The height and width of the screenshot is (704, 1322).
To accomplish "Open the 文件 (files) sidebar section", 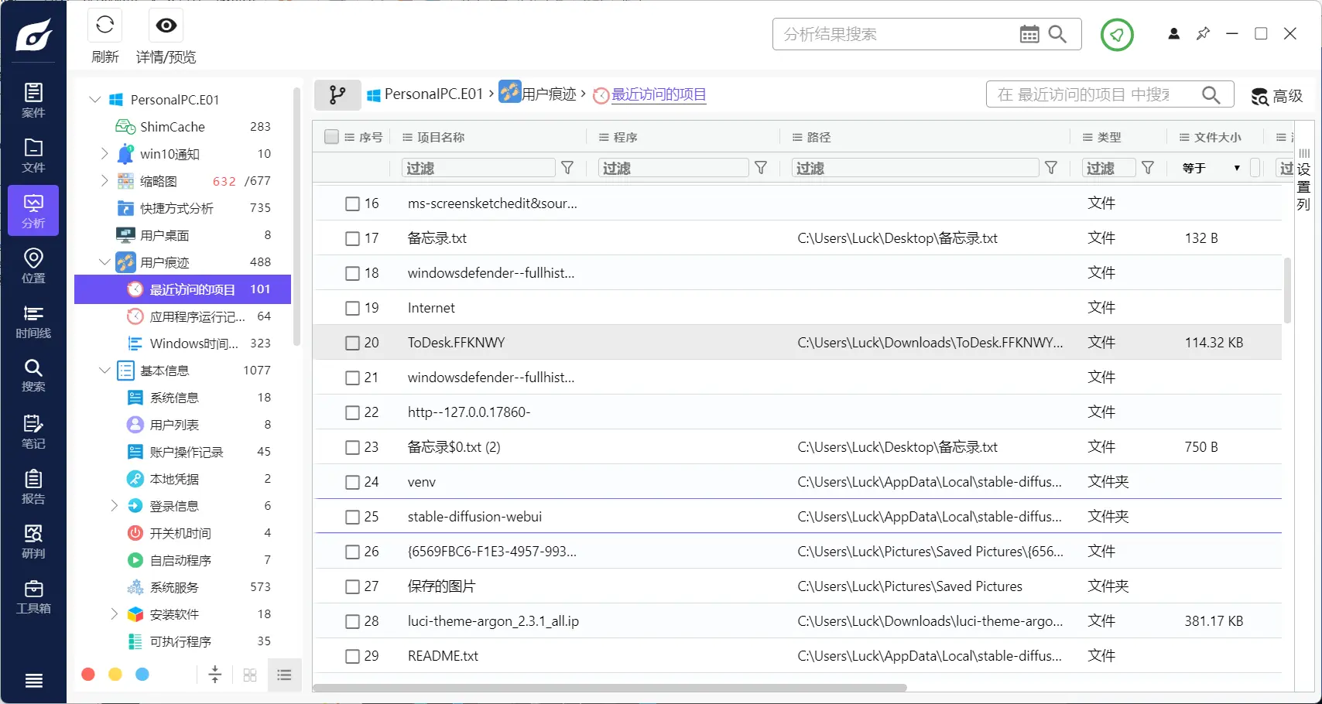I will point(33,155).
